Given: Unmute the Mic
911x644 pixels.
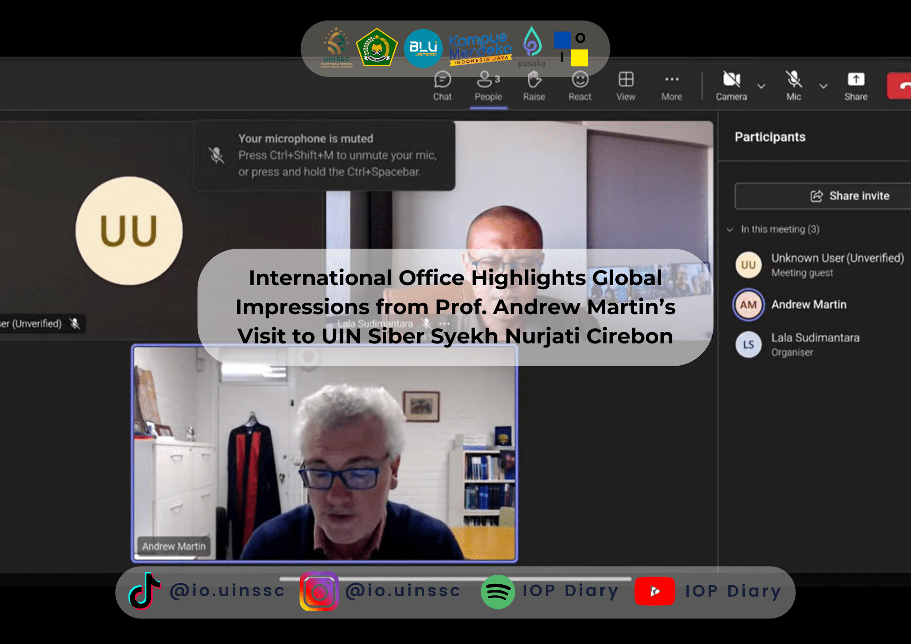Looking at the screenshot, I should [x=793, y=86].
